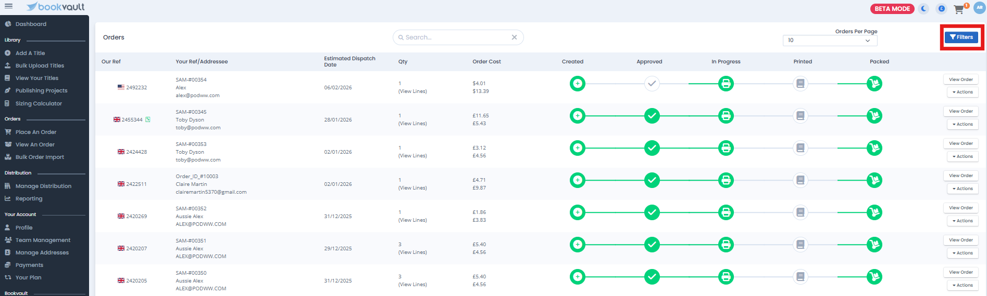Open Sizing Calculator in the sidebar
The image size is (987, 296).
[x=39, y=104]
